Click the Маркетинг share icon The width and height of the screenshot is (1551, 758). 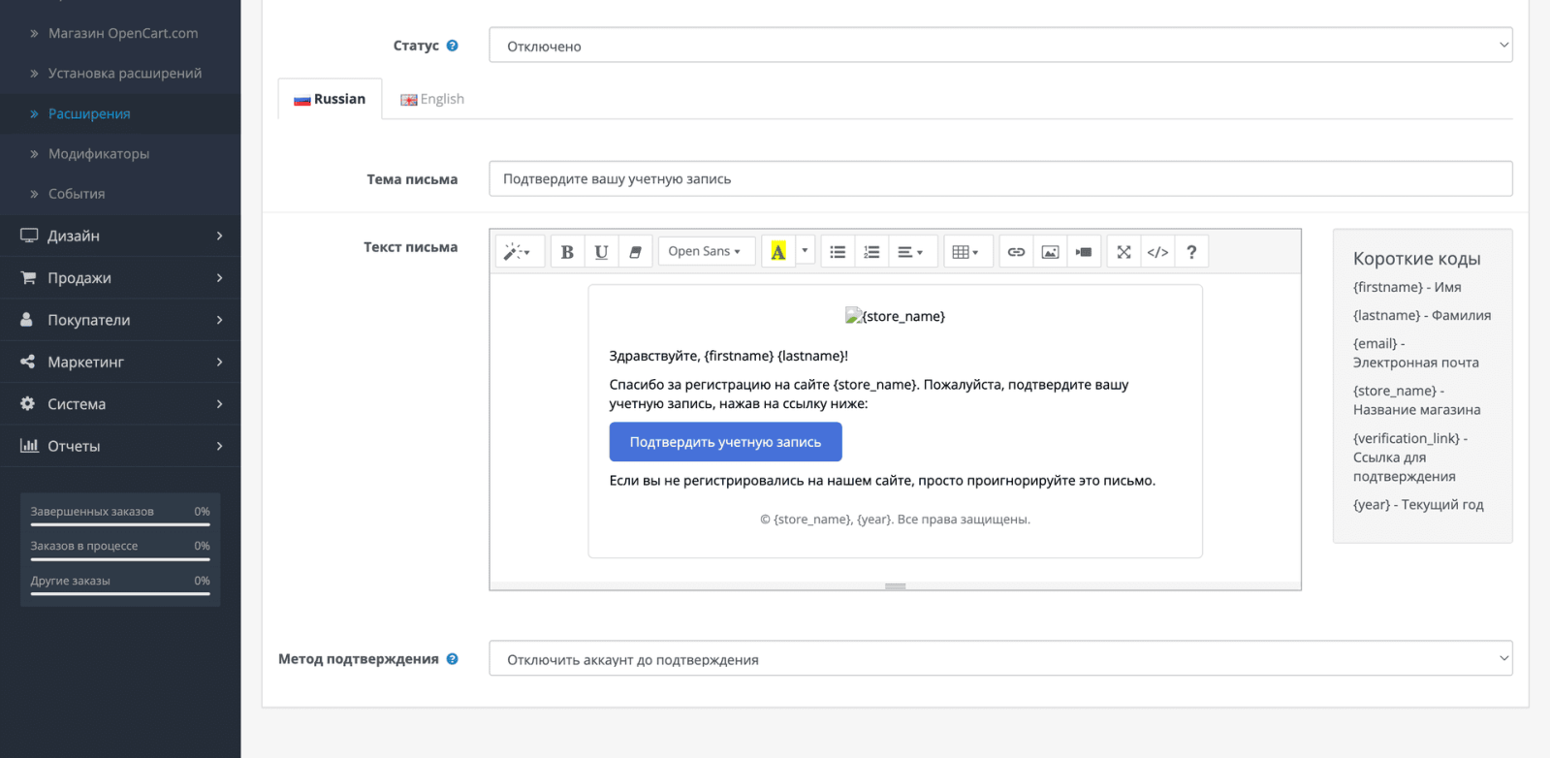[x=27, y=362]
